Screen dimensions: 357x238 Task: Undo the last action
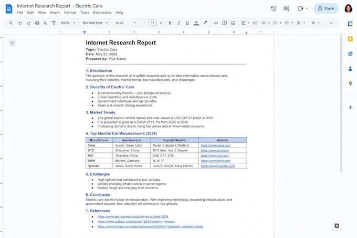point(20,23)
